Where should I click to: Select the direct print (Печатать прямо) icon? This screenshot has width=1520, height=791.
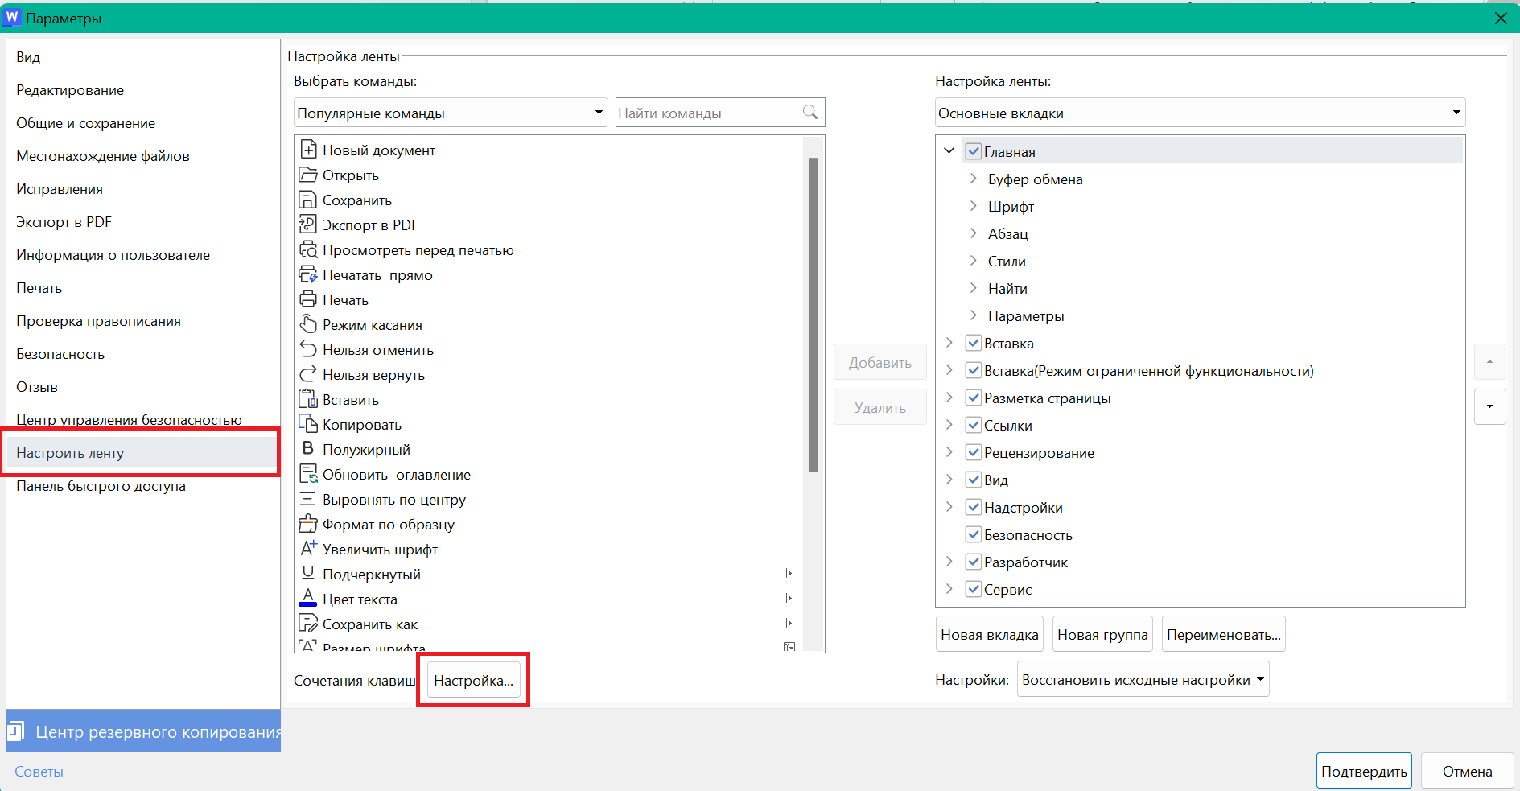tap(308, 274)
